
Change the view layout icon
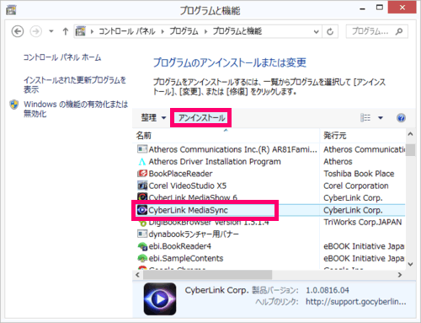click(365, 118)
